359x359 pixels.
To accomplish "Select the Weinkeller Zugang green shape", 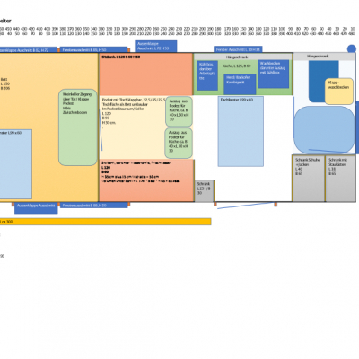I will point(78,127).
